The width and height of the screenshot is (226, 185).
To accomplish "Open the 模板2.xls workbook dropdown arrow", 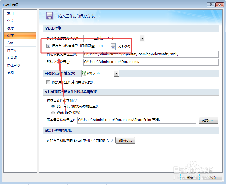I will point(116,73).
